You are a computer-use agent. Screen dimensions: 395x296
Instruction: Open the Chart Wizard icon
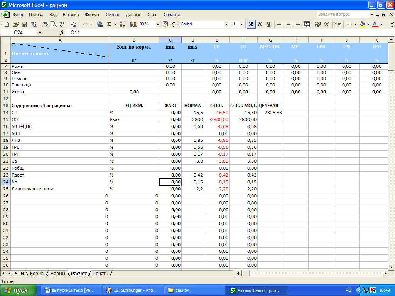[133, 24]
